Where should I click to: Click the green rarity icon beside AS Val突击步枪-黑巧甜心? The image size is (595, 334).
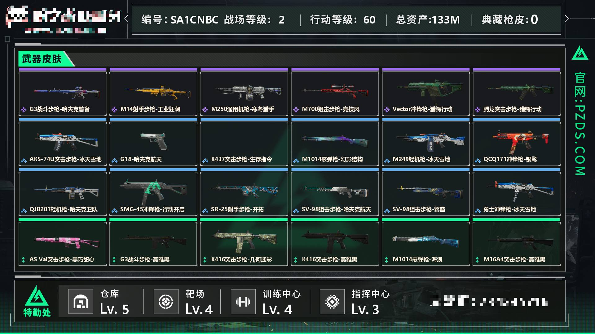[23, 260]
